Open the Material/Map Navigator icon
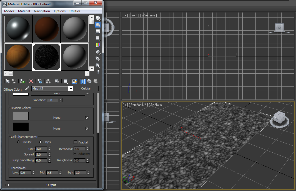 [97, 72]
